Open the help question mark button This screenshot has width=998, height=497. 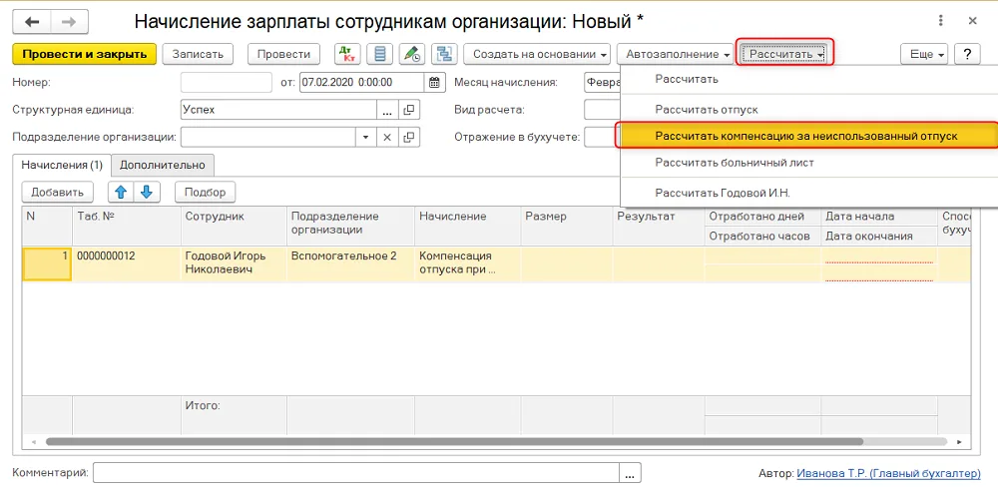[x=967, y=54]
